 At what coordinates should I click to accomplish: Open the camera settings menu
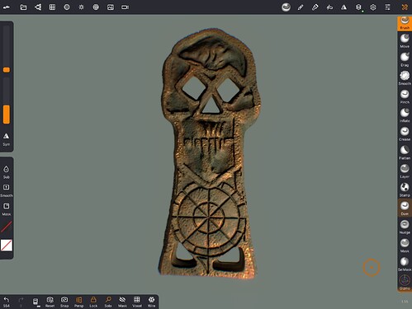tap(125, 7)
